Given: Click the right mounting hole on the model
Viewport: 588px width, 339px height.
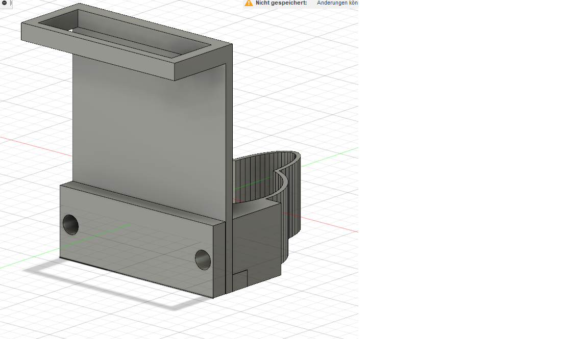Looking at the screenshot, I should (203, 259).
